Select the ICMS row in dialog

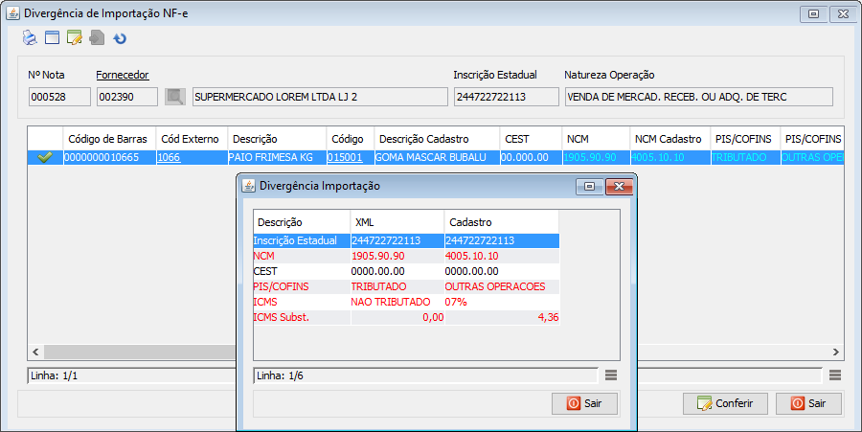[406, 303]
